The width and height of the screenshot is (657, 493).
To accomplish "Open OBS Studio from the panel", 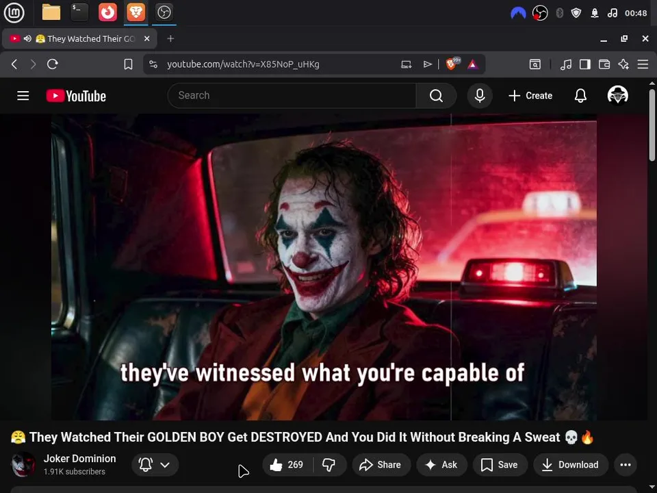I will (164, 12).
